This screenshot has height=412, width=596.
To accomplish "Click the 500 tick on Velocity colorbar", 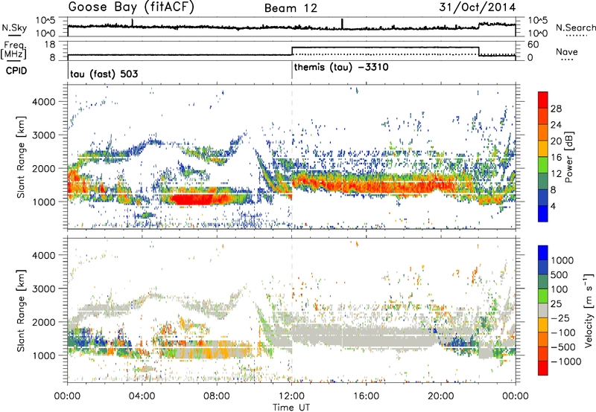I will pyautogui.click(x=559, y=274).
